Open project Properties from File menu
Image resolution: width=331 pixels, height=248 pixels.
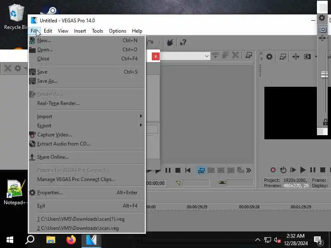click(x=87, y=193)
